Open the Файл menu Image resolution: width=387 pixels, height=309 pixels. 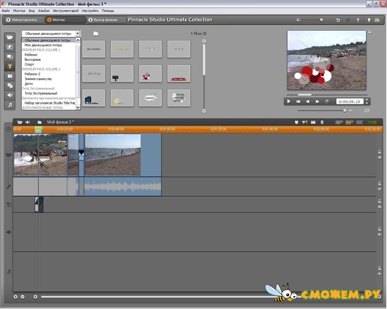(x=5, y=11)
